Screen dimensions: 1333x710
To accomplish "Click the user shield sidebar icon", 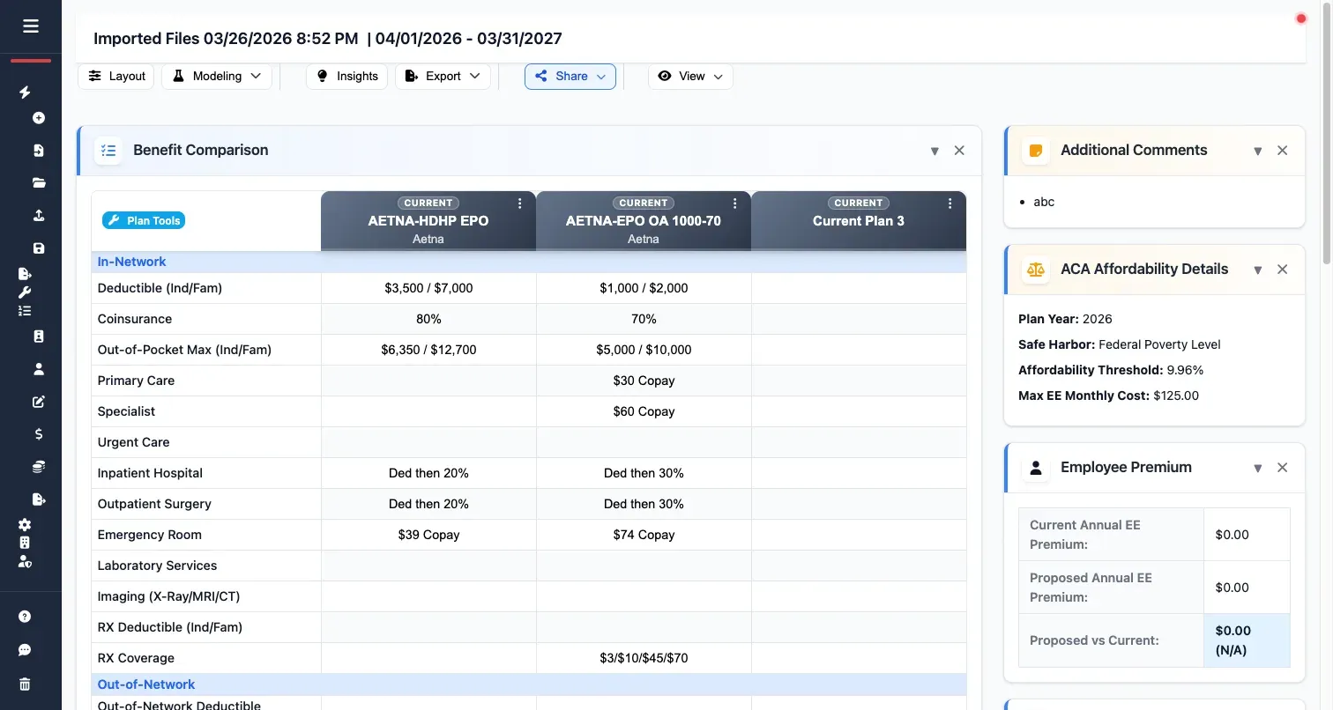I will [x=25, y=562].
